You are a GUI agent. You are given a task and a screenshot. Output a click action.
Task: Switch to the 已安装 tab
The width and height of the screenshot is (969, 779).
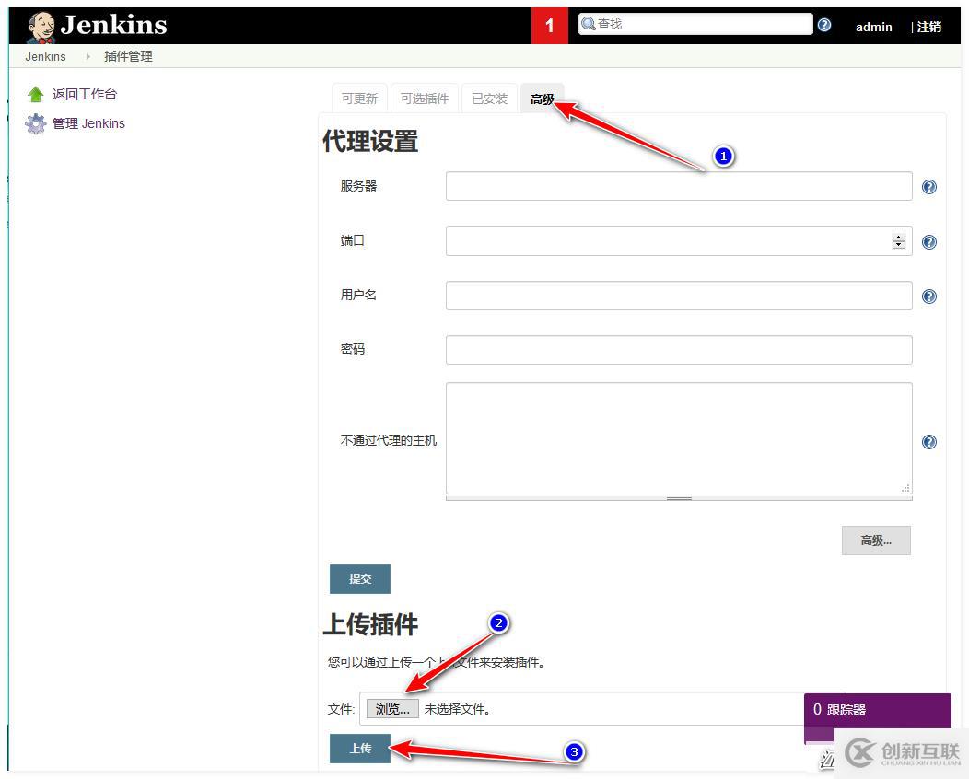tap(489, 99)
